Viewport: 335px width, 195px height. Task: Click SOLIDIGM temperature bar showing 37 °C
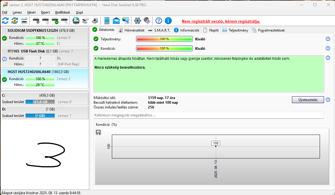coord(40,44)
